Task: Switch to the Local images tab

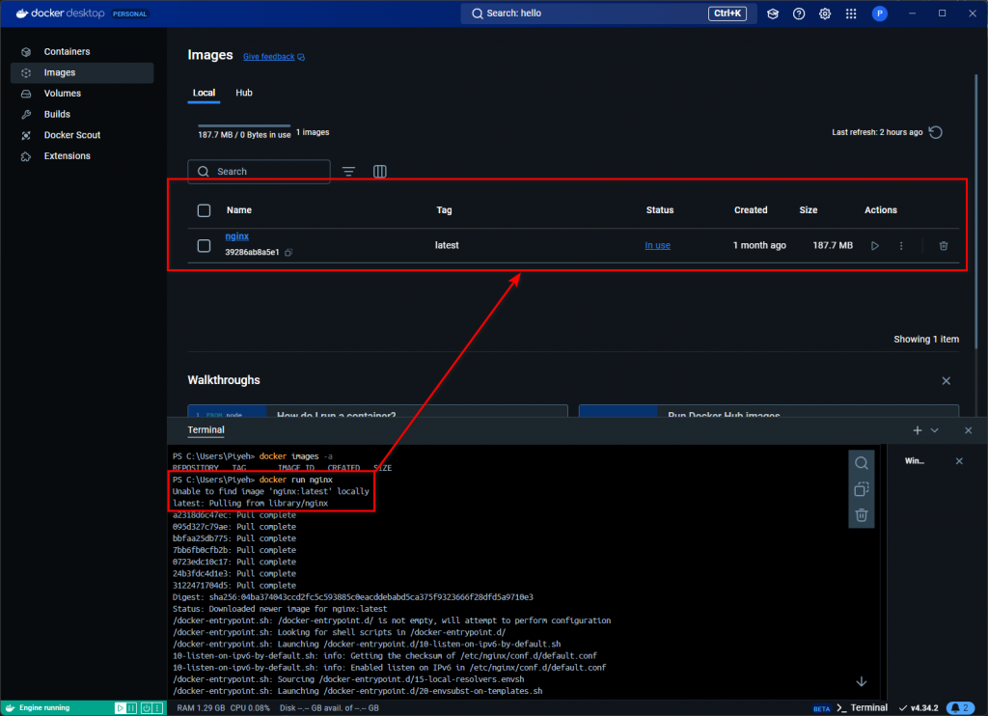Action: click(x=204, y=93)
